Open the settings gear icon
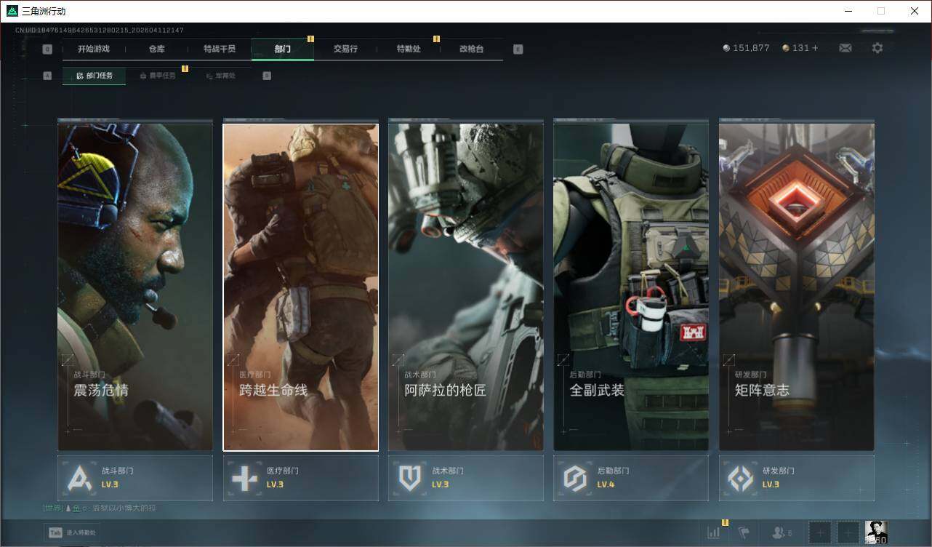Image resolution: width=932 pixels, height=547 pixels. point(877,48)
